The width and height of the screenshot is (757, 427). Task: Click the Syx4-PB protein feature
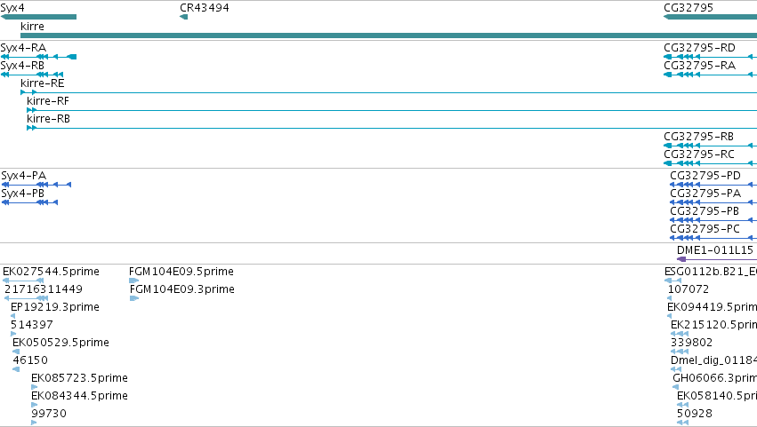tap(29, 202)
